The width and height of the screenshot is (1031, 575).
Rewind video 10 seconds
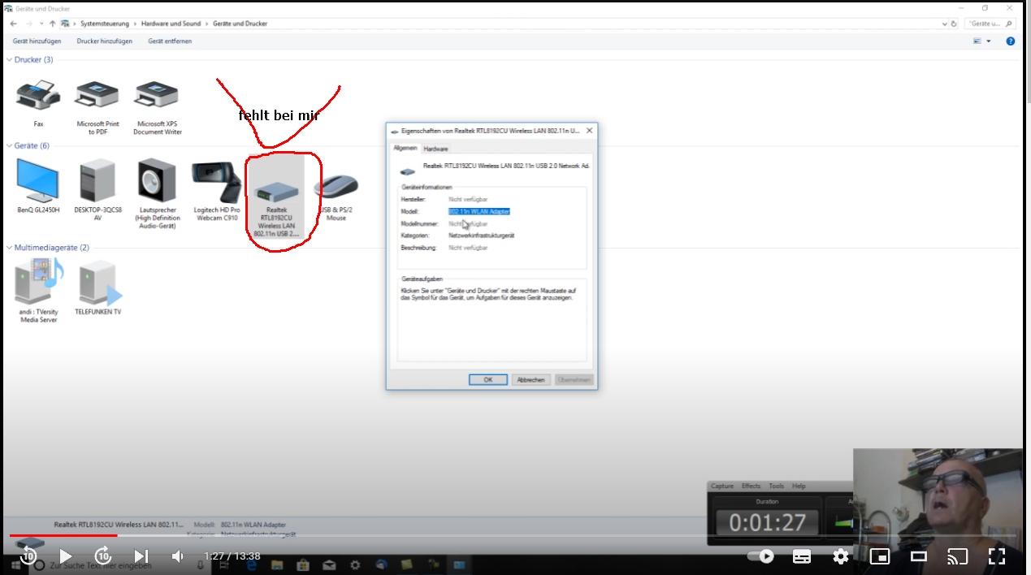point(28,556)
